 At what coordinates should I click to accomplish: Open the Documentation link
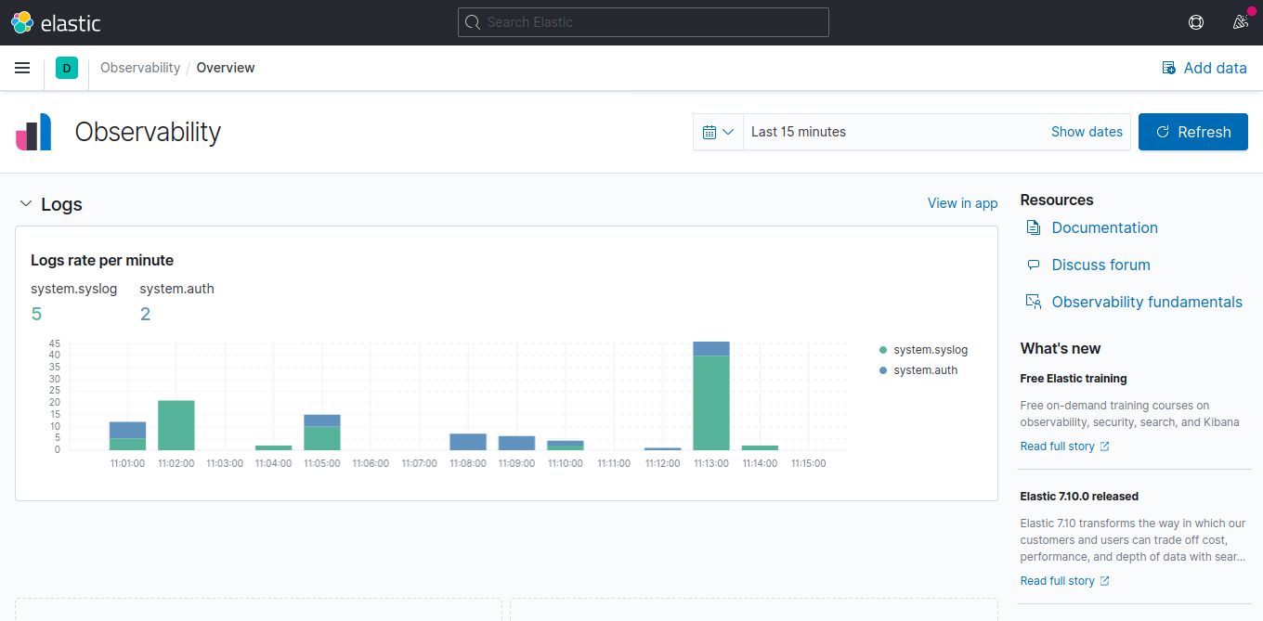pos(1104,227)
